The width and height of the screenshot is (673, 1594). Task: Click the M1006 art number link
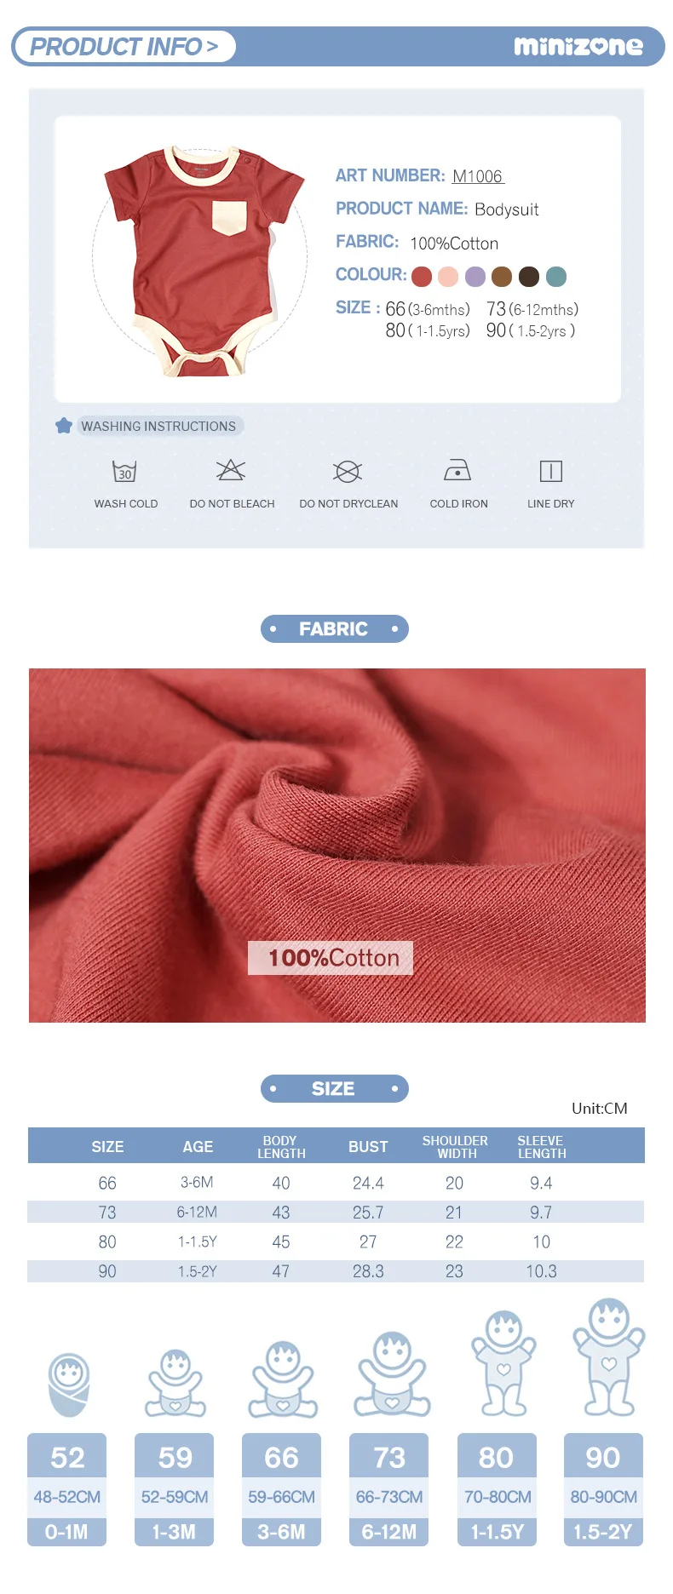[478, 176]
